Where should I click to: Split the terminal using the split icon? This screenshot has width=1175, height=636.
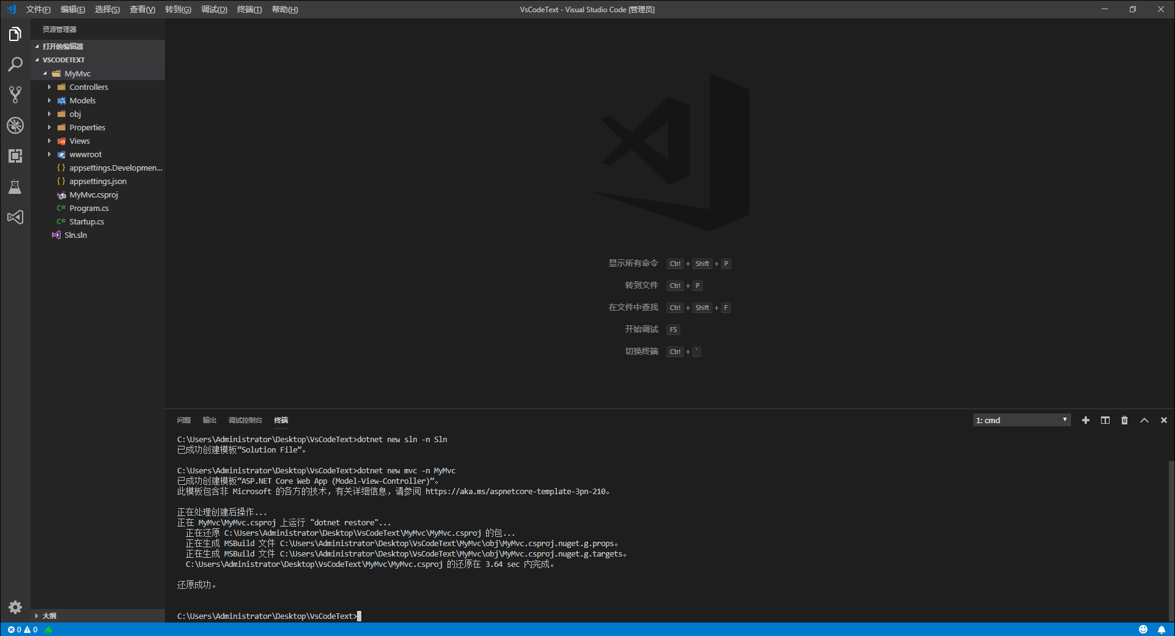[x=1105, y=420]
